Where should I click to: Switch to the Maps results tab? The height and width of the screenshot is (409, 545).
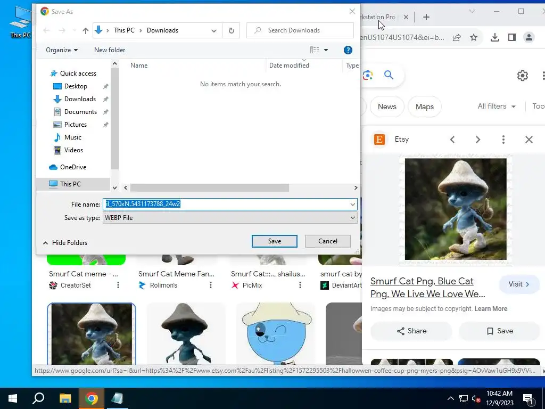coord(424,107)
